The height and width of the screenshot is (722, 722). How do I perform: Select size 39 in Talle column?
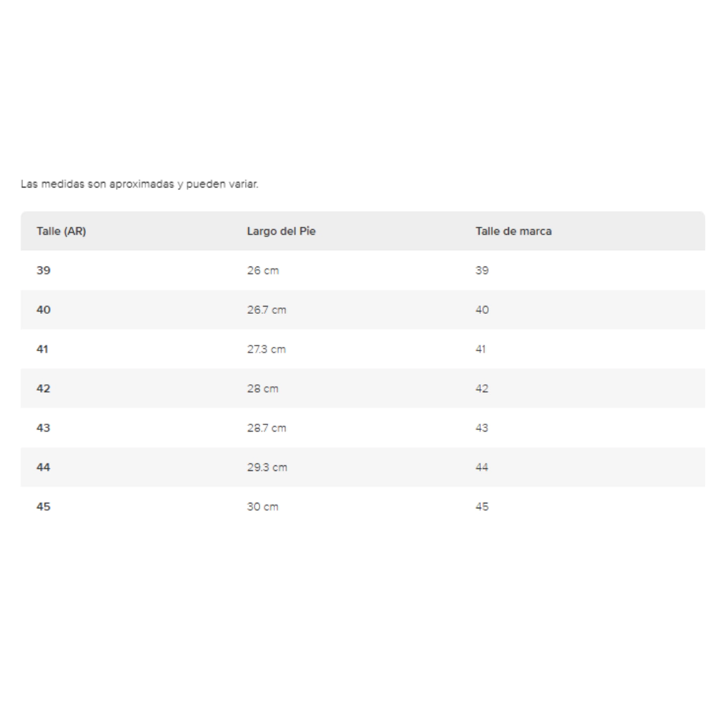click(x=43, y=270)
